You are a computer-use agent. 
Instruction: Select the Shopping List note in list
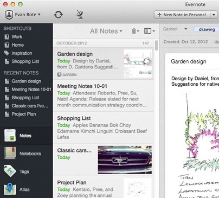point(104,127)
